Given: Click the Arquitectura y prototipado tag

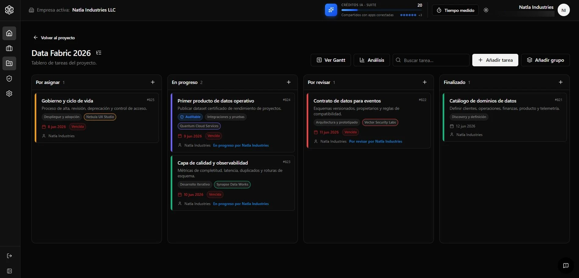Looking at the screenshot, I should (x=337, y=122).
